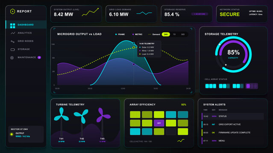Open the GRID EXPORT ACTIVE alert
The image size is (273, 153).
[x=232, y=125]
